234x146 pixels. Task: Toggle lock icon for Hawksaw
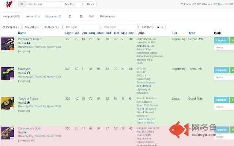pos(25,73)
